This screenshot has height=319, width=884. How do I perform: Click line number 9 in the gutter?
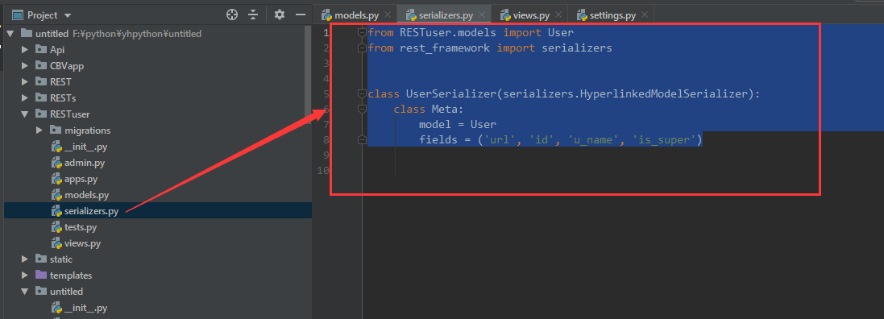pyautogui.click(x=325, y=155)
